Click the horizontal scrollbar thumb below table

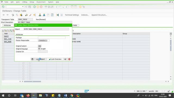point(32,81)
